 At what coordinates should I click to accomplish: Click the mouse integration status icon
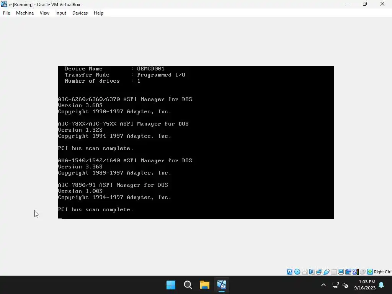[x=363, y=272]
